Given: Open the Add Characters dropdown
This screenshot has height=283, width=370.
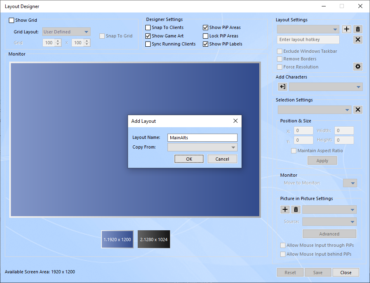Looking at the screenshot, I should 358,87.
